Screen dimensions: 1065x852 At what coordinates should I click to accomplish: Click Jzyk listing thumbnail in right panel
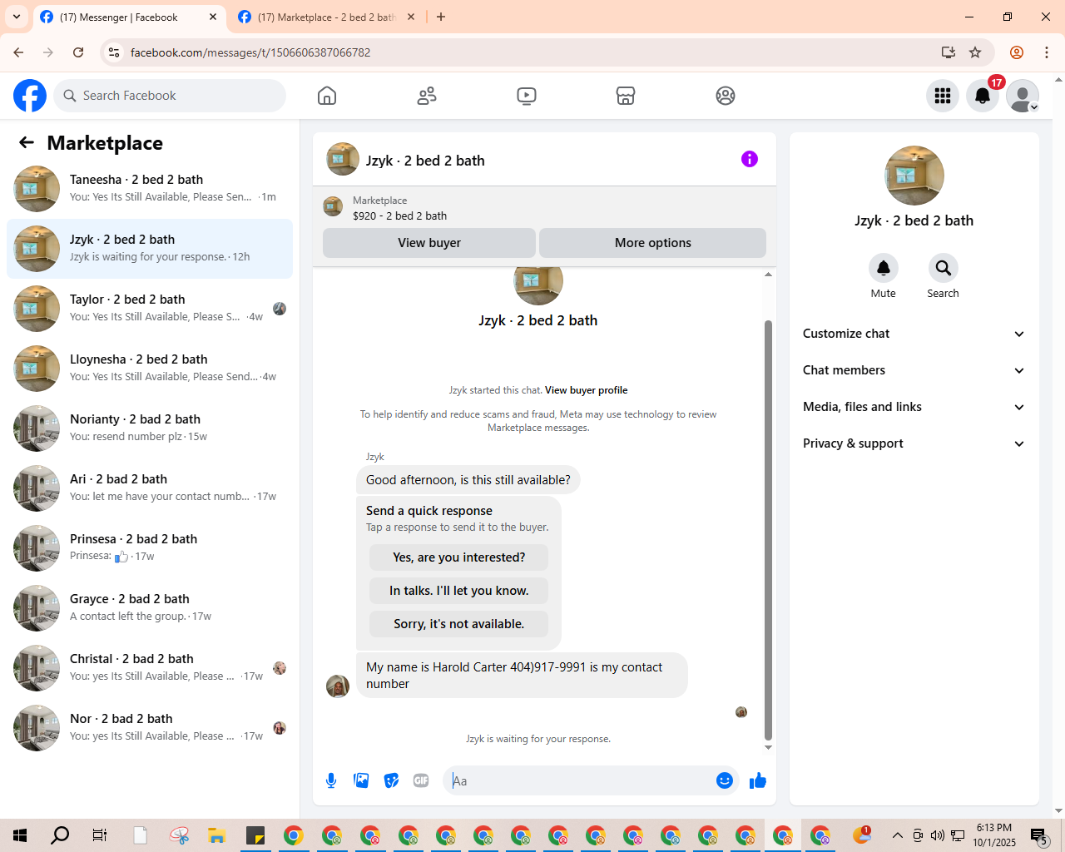[914, 176]
